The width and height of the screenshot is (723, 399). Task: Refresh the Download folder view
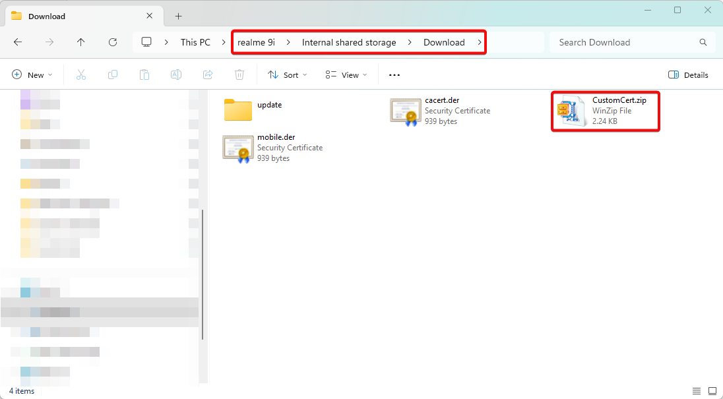click(113, 42)
